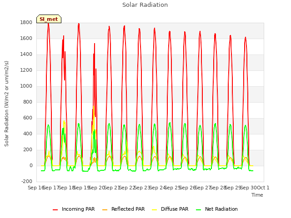Click the -200 y-axis tick label
The width and height of the screenshot is (291, 218).
pos(27,181)
